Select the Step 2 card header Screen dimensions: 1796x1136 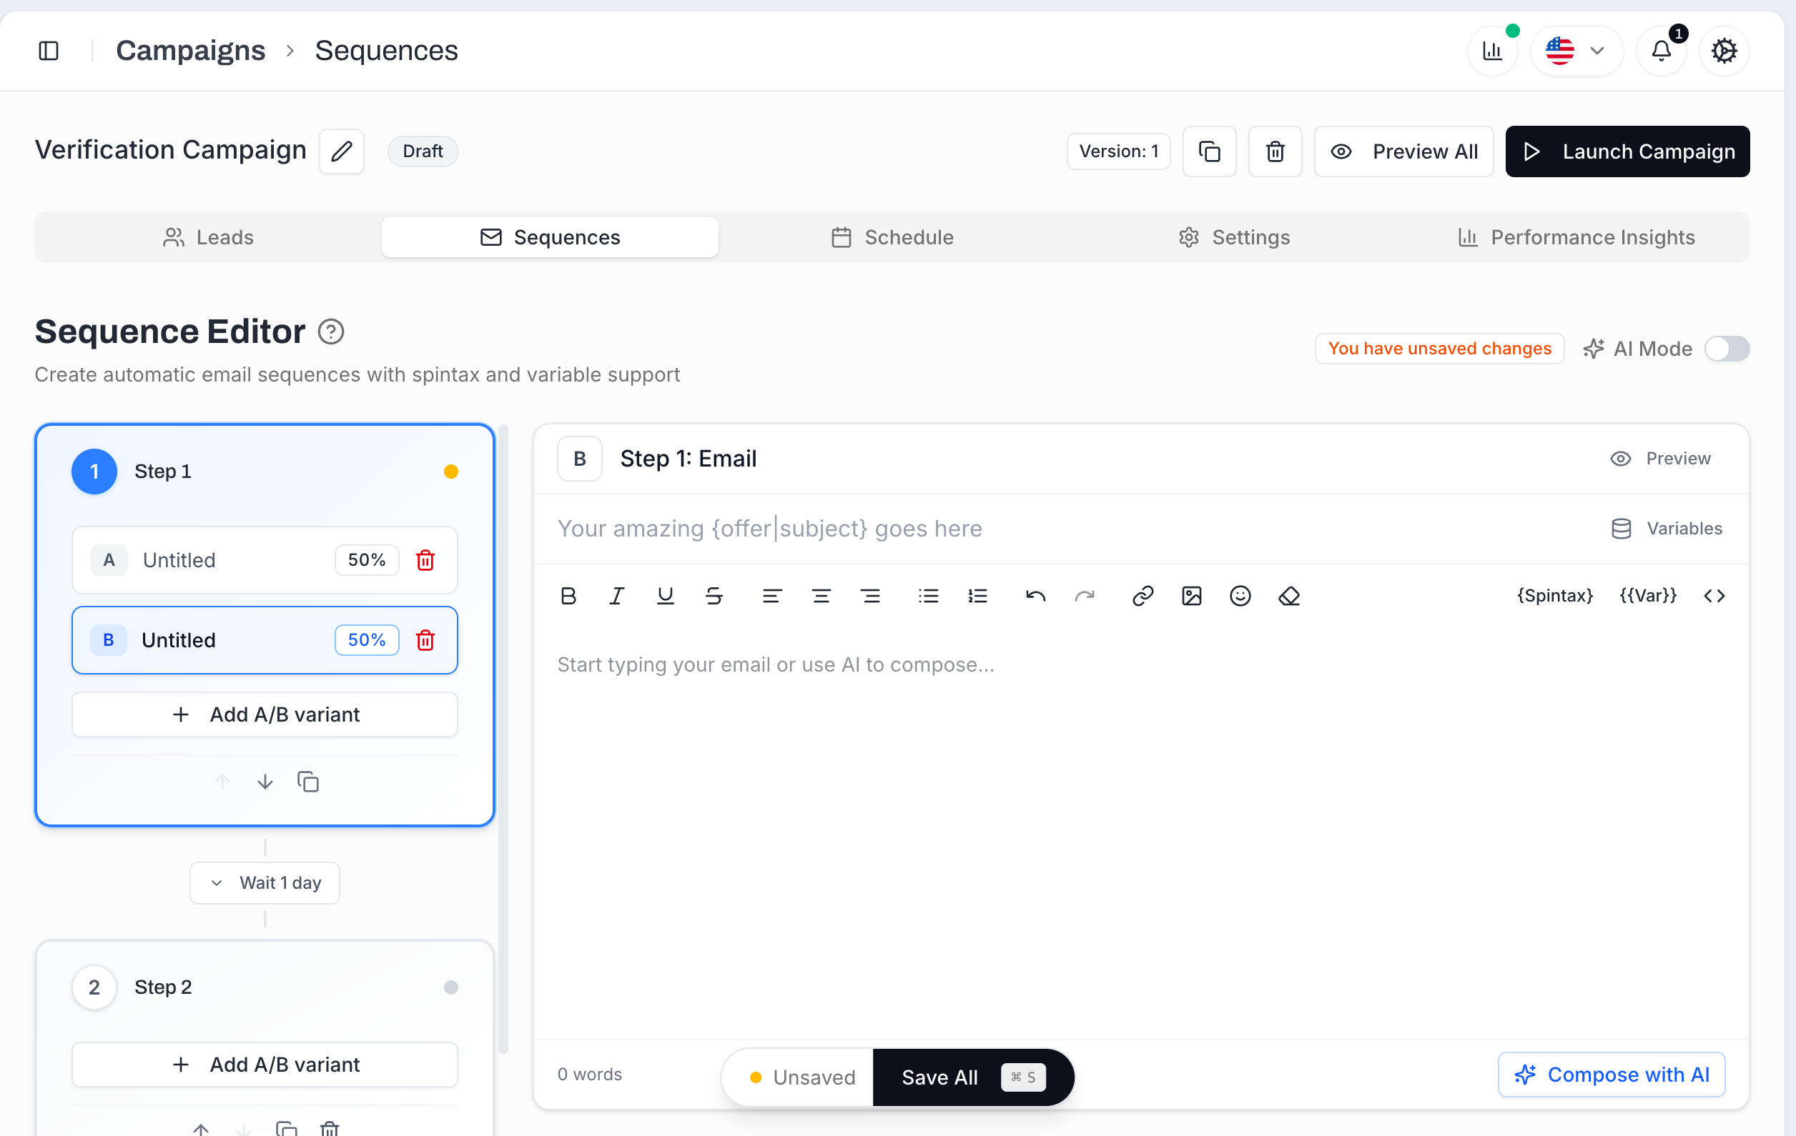click(265, 987)
